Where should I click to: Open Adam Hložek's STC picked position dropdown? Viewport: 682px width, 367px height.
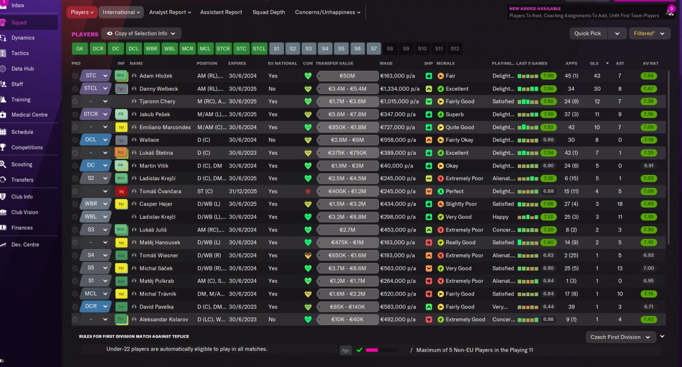click(95, 76)
